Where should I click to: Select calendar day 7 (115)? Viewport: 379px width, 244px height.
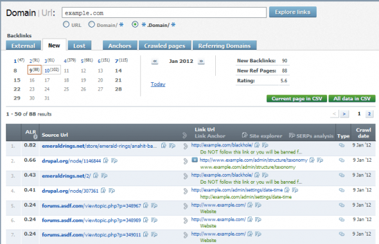click(x=121, y=60)
